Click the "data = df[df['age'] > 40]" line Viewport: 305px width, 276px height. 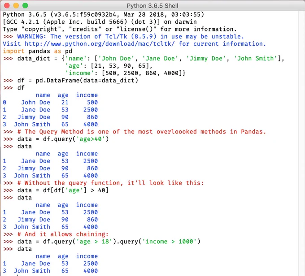63,190
